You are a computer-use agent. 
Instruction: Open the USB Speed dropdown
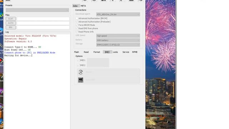(x=118, y=36)
